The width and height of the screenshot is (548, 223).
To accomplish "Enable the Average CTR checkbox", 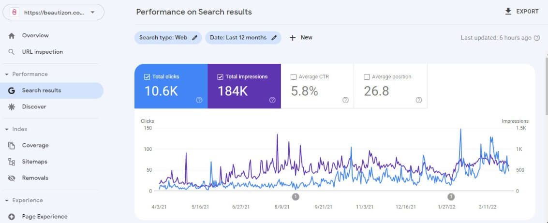I will (x=293, y=76).
